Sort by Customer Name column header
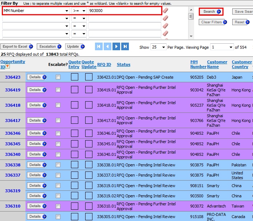 217,64
